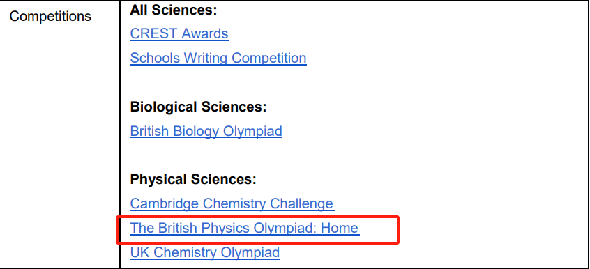Open the Cambridge Chemistry Challenge link

(232, 204)
